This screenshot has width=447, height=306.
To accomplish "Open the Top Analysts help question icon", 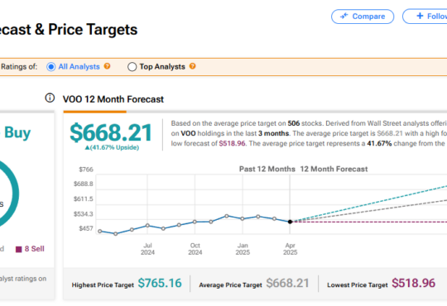I will (x=192, y=66).
